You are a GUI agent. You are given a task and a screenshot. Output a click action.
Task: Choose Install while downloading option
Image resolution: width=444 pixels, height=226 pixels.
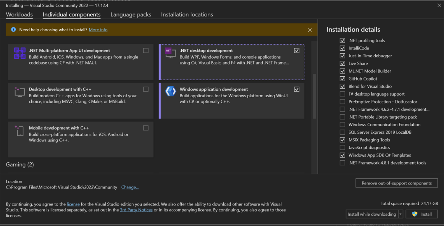pos(372,214)
